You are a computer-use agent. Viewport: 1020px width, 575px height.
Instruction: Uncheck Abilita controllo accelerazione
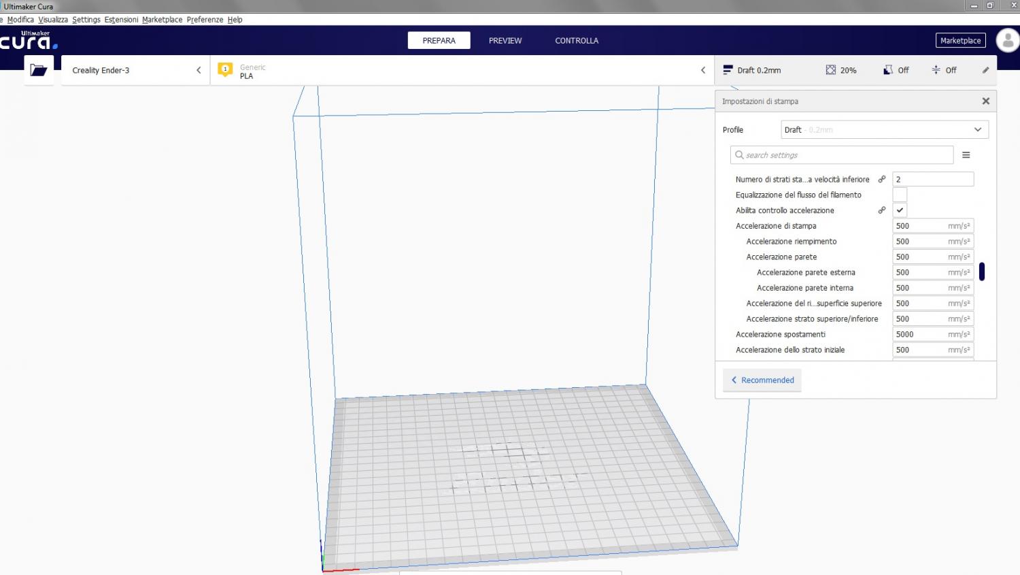(900, 210)
